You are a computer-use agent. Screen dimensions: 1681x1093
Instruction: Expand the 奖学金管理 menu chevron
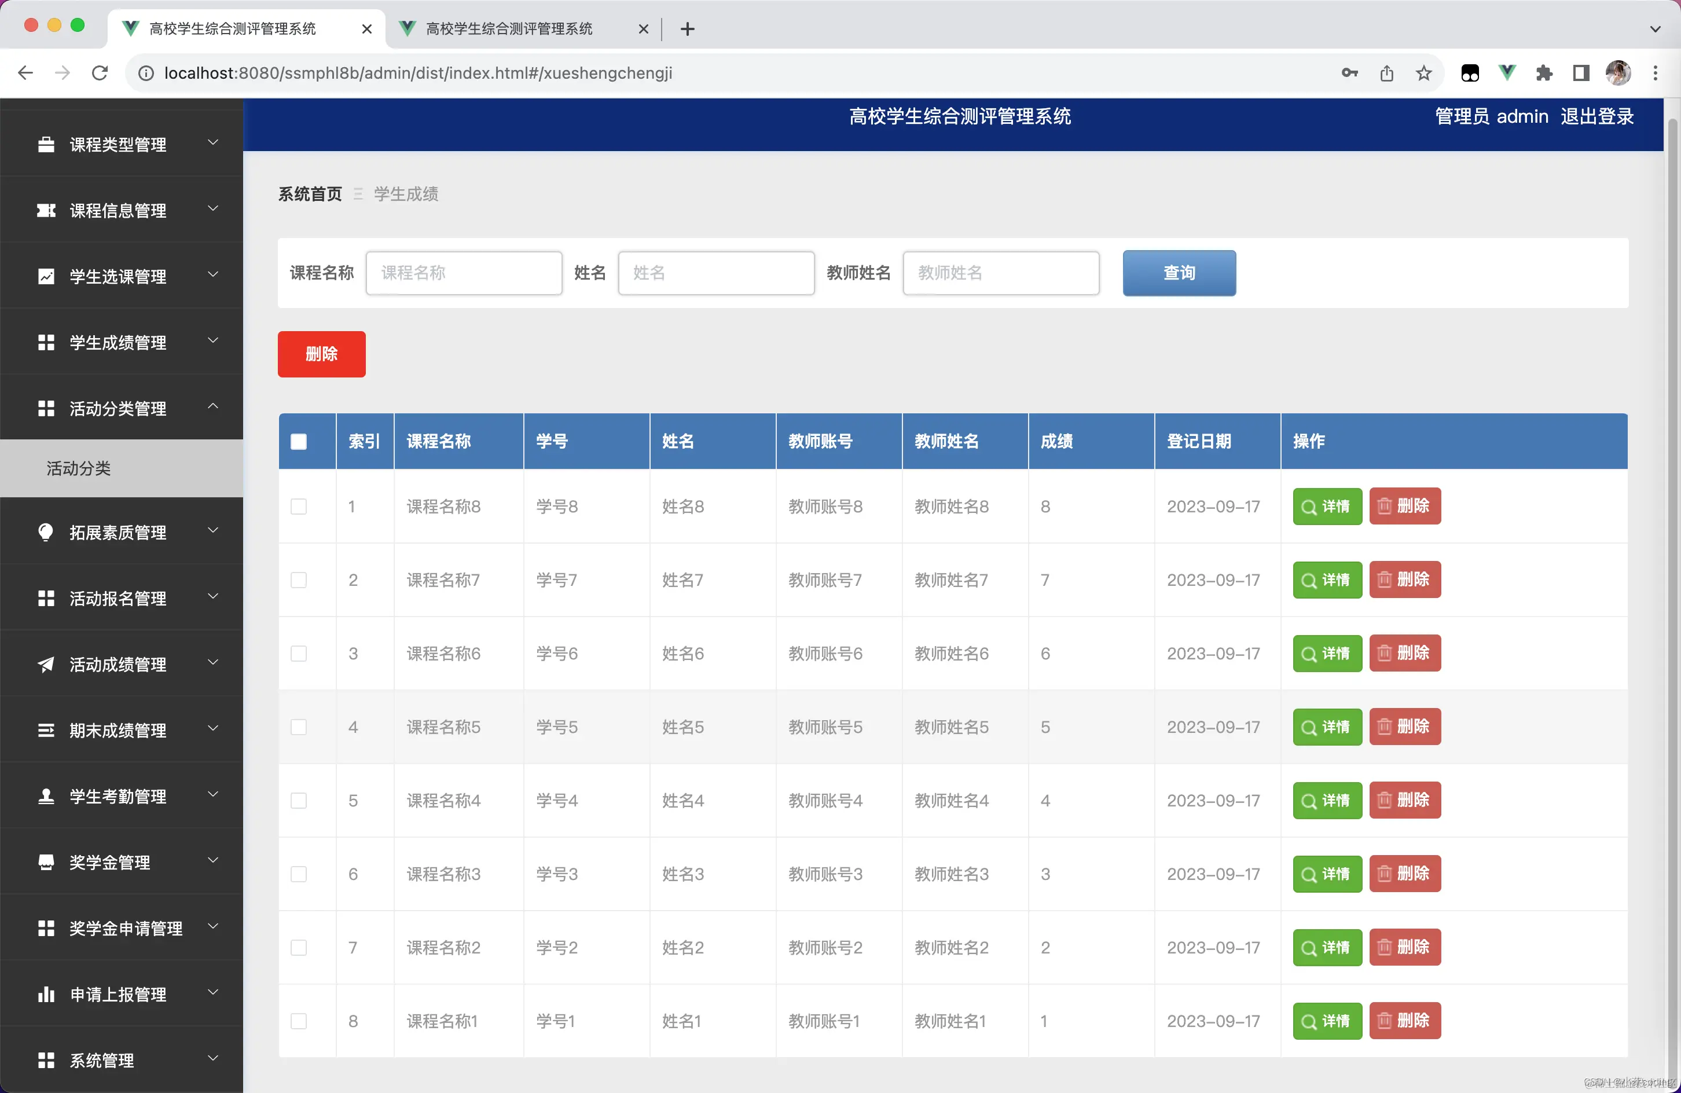212,860
